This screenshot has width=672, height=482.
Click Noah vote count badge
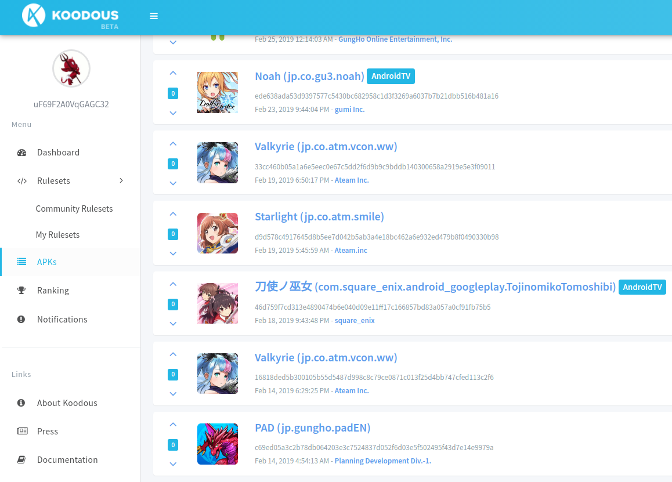coord(173,93)
